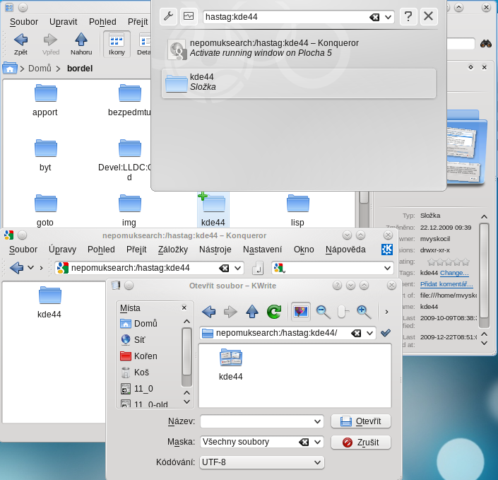Open KRunner history dropdown arrow
The height and width of the screenshot is (480, 498).
388,17
